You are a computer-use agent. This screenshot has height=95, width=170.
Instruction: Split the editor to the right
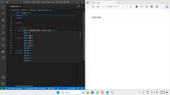pos(79,6)
